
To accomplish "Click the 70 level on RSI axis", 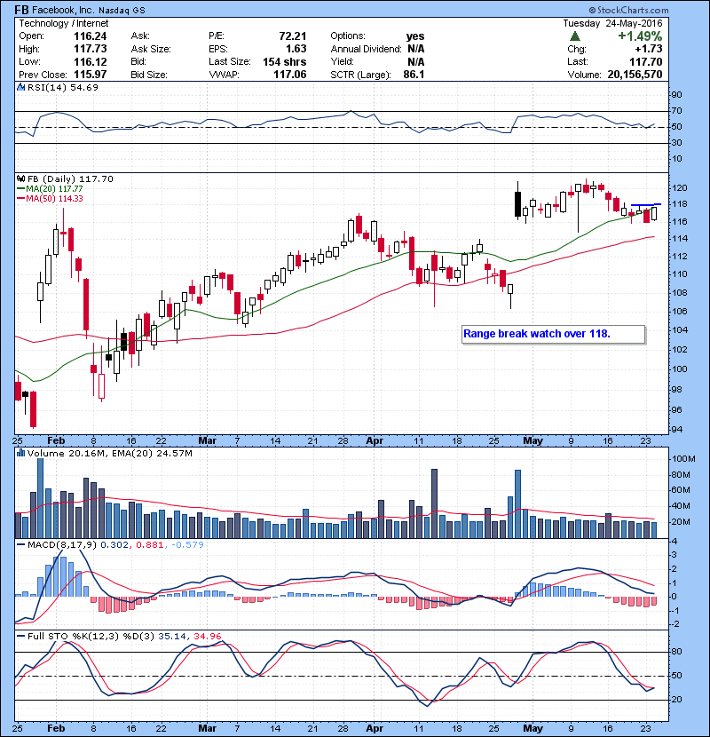I will coord(676,111).
